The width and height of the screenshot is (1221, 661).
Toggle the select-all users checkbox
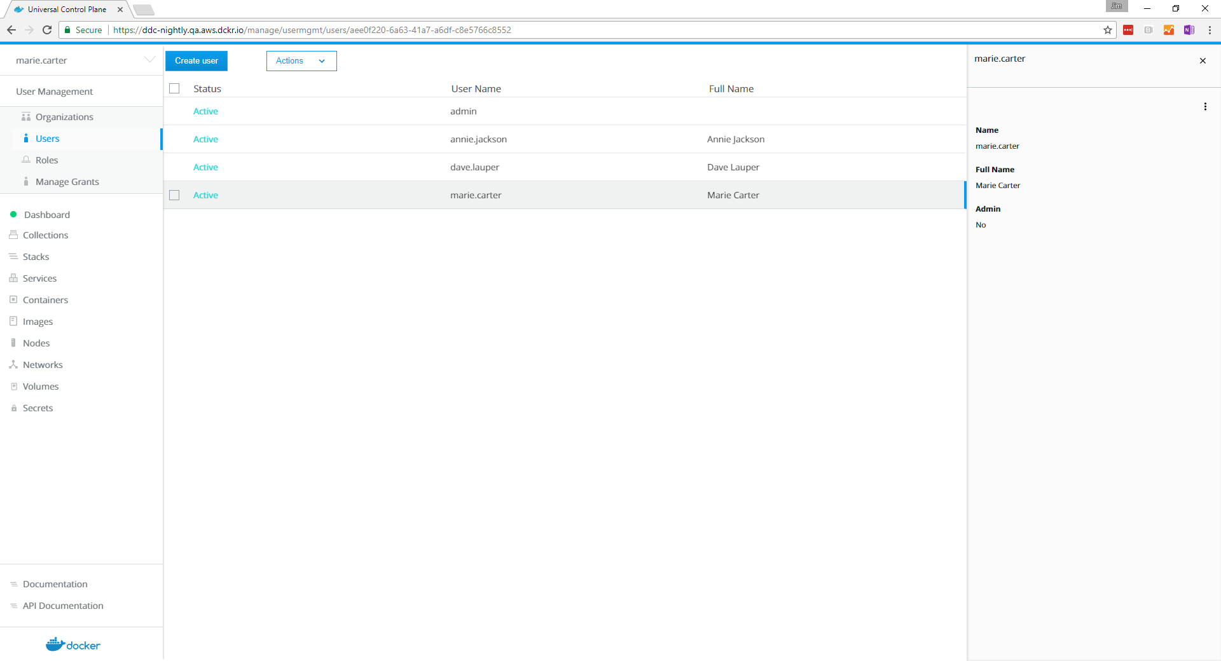(x=174, y=89)
